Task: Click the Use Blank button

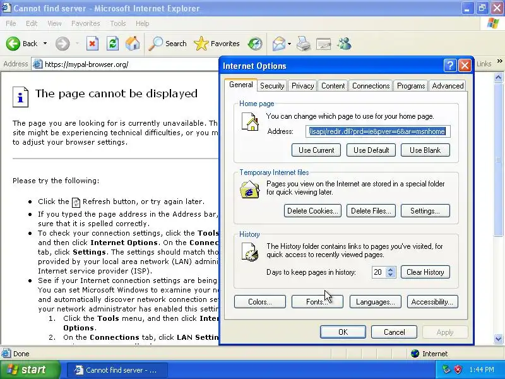Action: [425, 150]
